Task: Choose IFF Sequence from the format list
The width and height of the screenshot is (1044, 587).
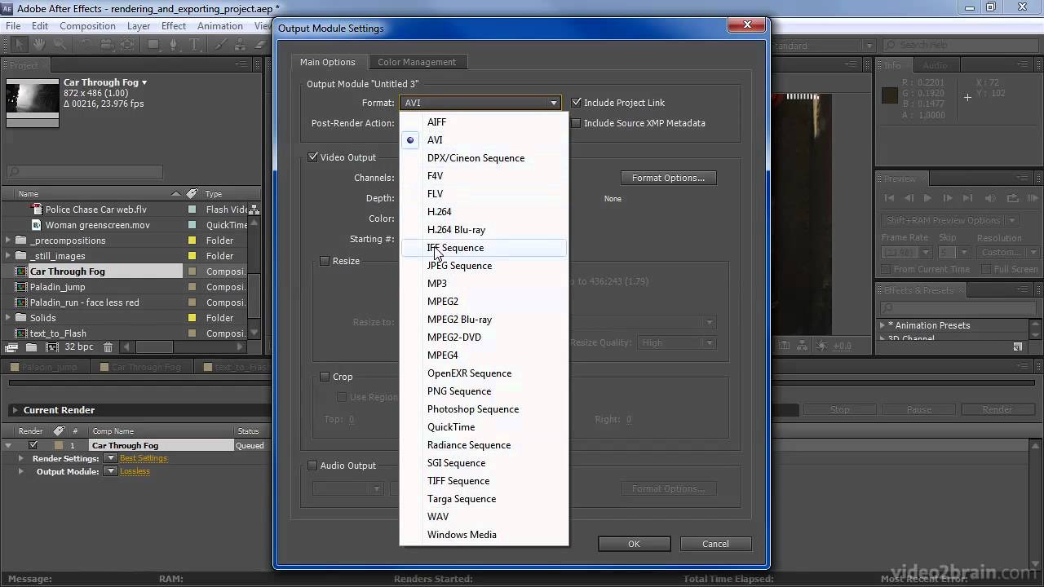Action: (x=484, y=248)
